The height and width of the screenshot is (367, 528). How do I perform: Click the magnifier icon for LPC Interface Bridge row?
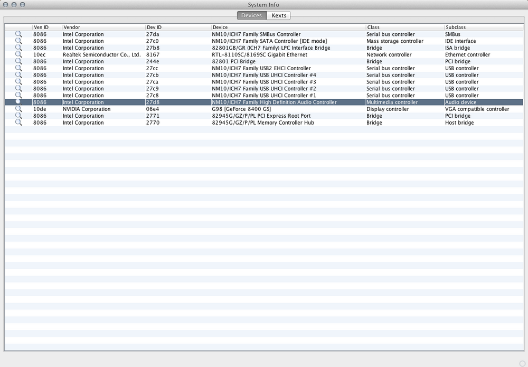(18, 48)
